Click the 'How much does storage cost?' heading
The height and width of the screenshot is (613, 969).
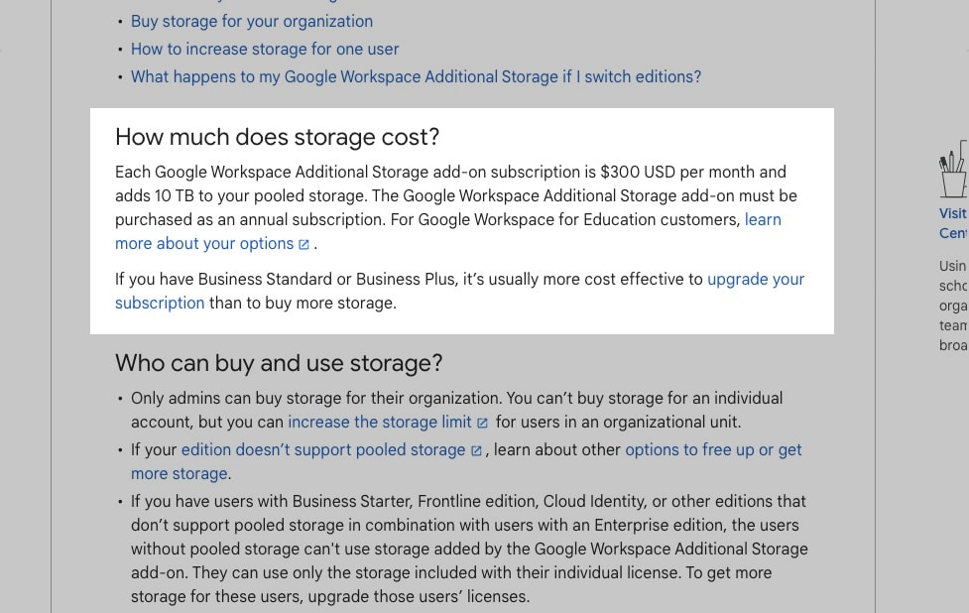pyautogui.click(x=277, y=137)
